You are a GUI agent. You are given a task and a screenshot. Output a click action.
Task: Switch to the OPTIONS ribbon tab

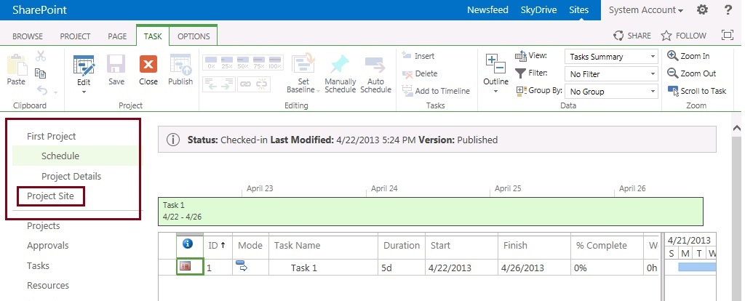pyautogui.click(x=194, y=36)
